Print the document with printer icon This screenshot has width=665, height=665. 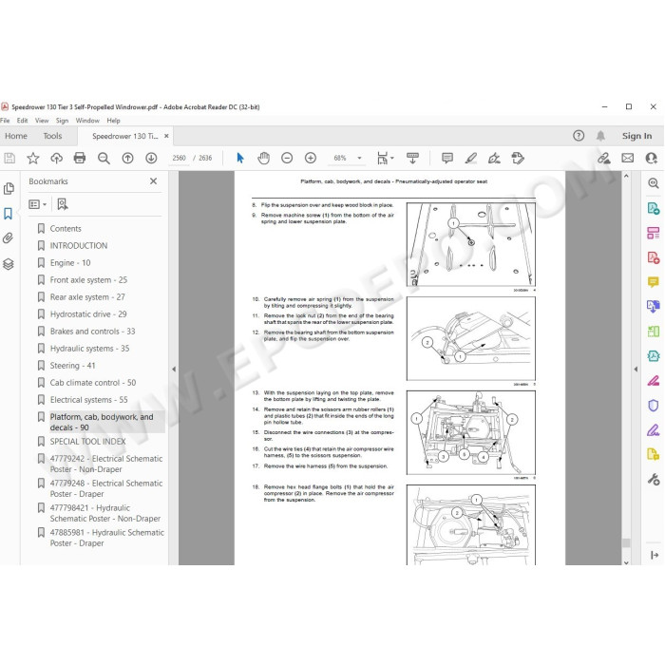coord(80,159)
